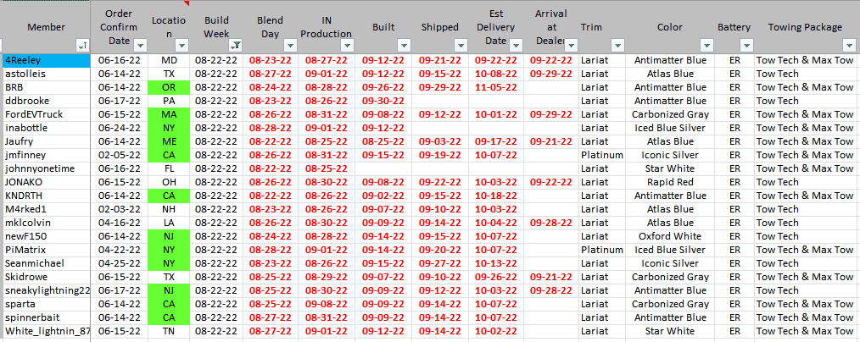Click the Platinum trim cell for jmfinney
The height and width of the screenshot is (342, 860).
tap(602, 155)
